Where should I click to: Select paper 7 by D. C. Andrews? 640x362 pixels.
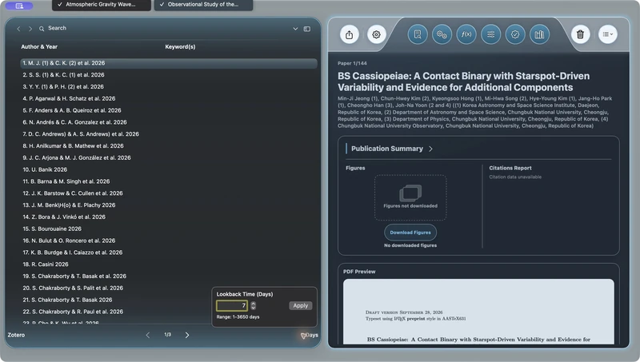[x=169, y=134]
